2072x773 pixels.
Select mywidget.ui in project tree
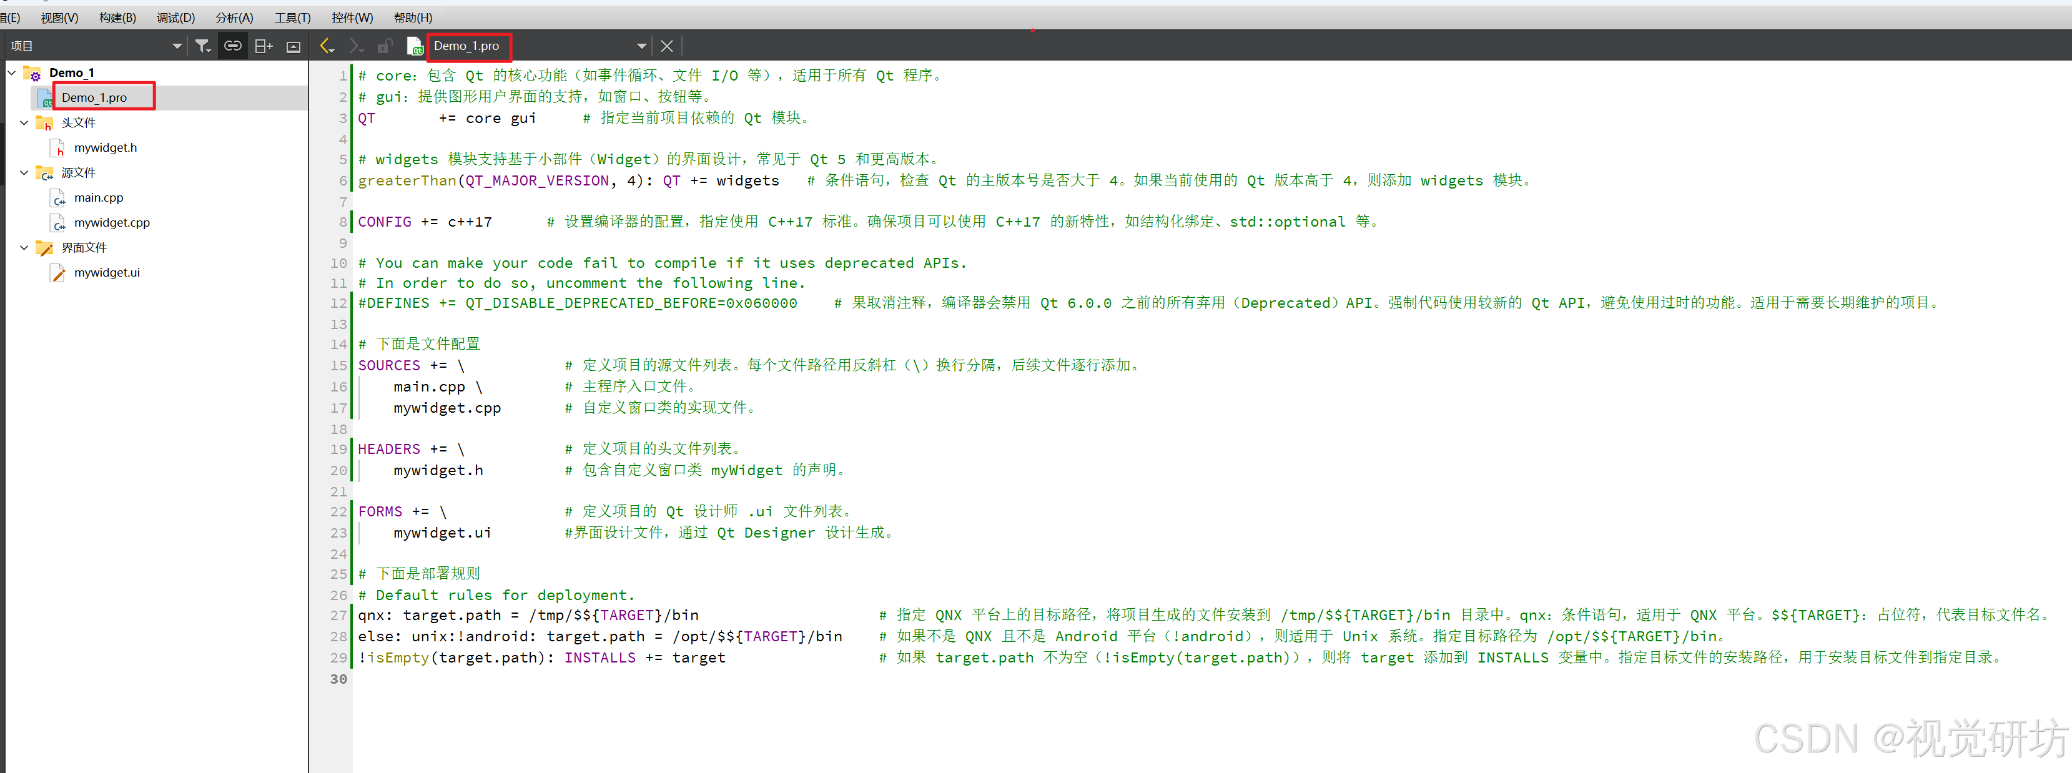tap(107, 273)
